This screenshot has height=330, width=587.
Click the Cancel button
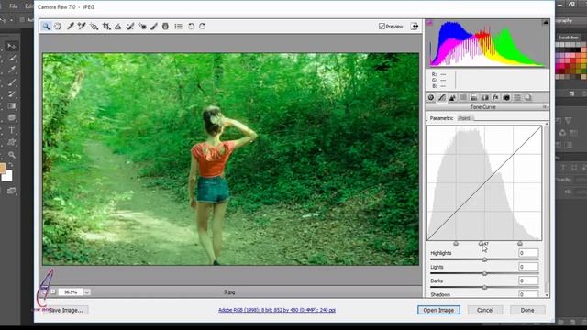485,310
